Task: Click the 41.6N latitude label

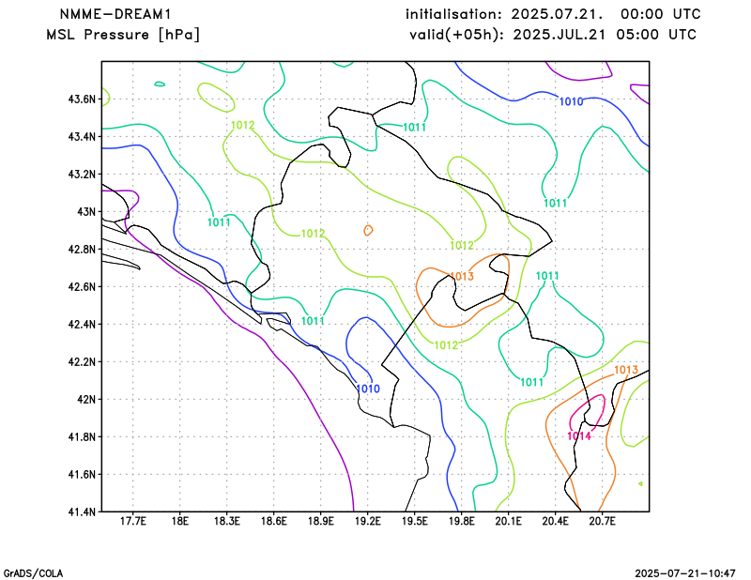Action: coord(82,474)
